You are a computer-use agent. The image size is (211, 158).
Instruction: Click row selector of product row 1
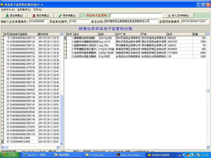tap(65, 38)
